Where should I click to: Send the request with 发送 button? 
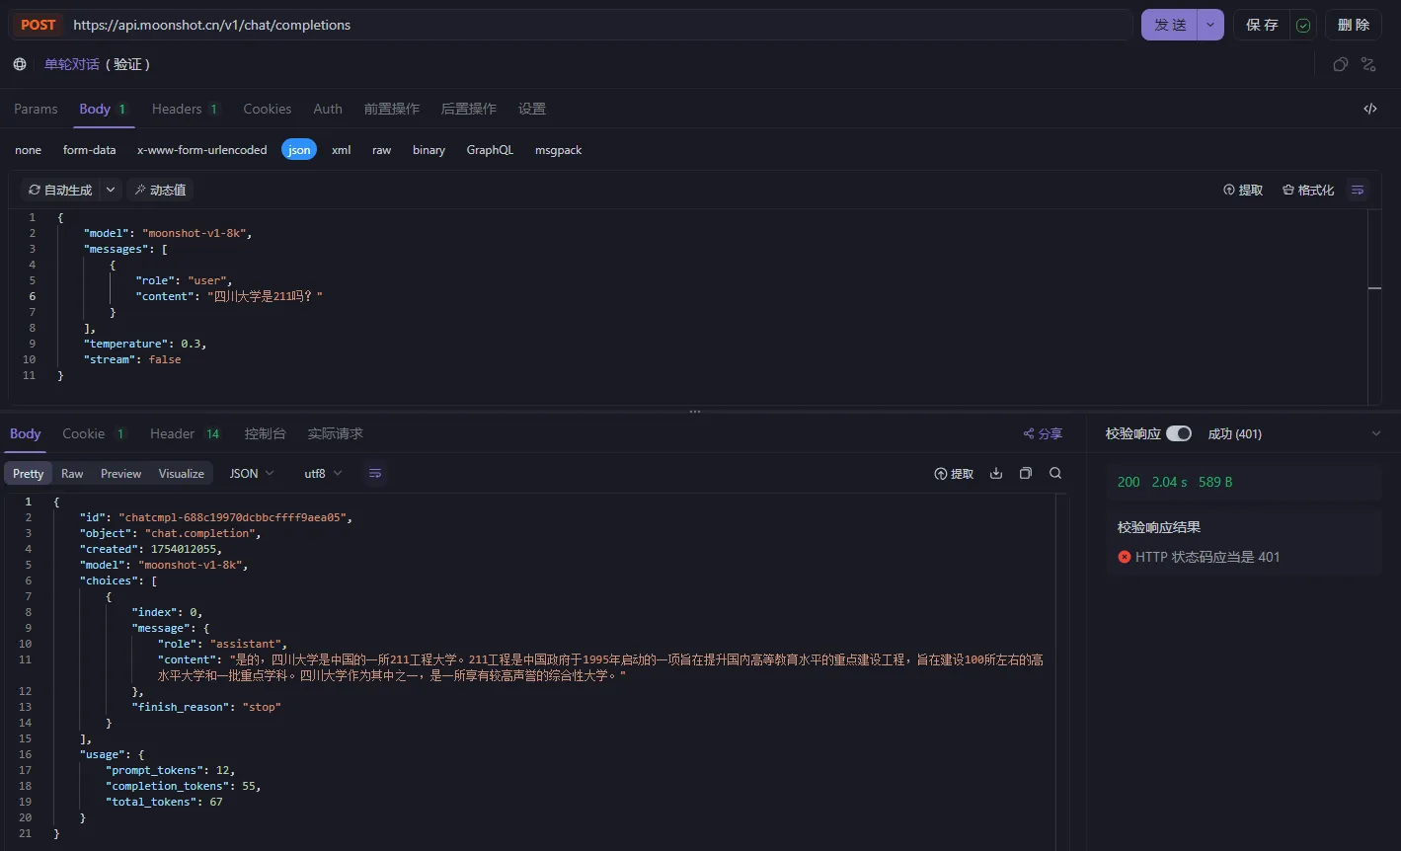(1170, 25)
